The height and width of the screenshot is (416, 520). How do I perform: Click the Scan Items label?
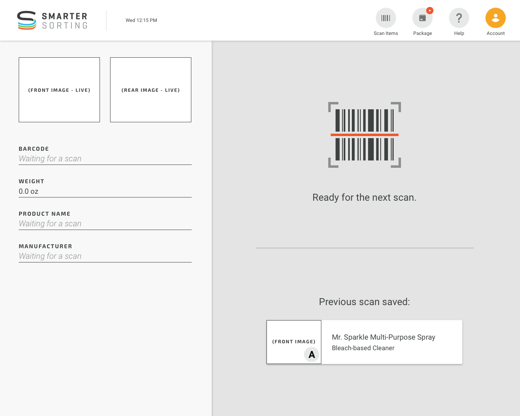[386, 33]
